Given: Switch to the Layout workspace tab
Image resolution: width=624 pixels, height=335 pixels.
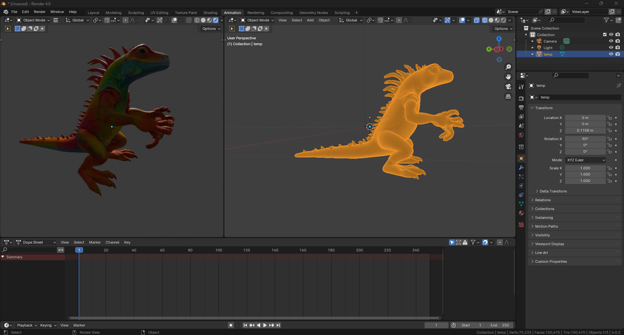Looking at the screenshot, I should click(x=93, y=13).
